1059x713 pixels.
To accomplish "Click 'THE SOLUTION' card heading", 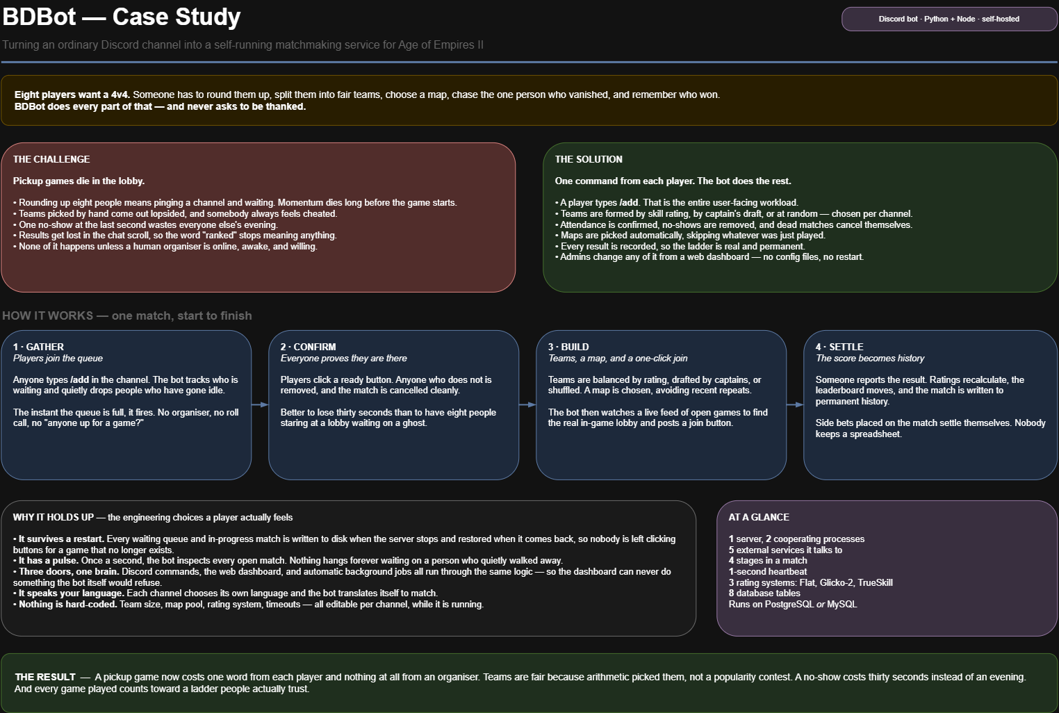I will pyautogui.click(x=589, y=159).
